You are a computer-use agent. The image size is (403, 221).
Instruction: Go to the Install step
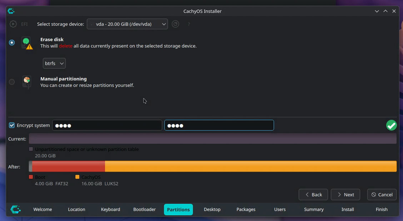[x=348, y=210]
